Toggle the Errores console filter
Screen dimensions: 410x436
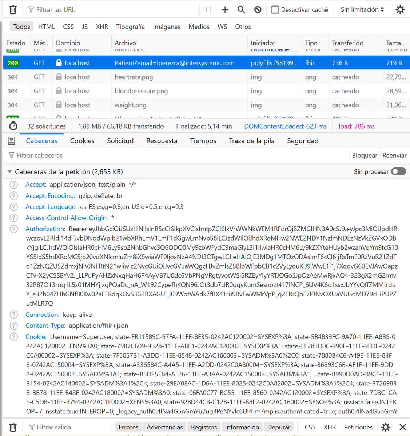[128, 427]
